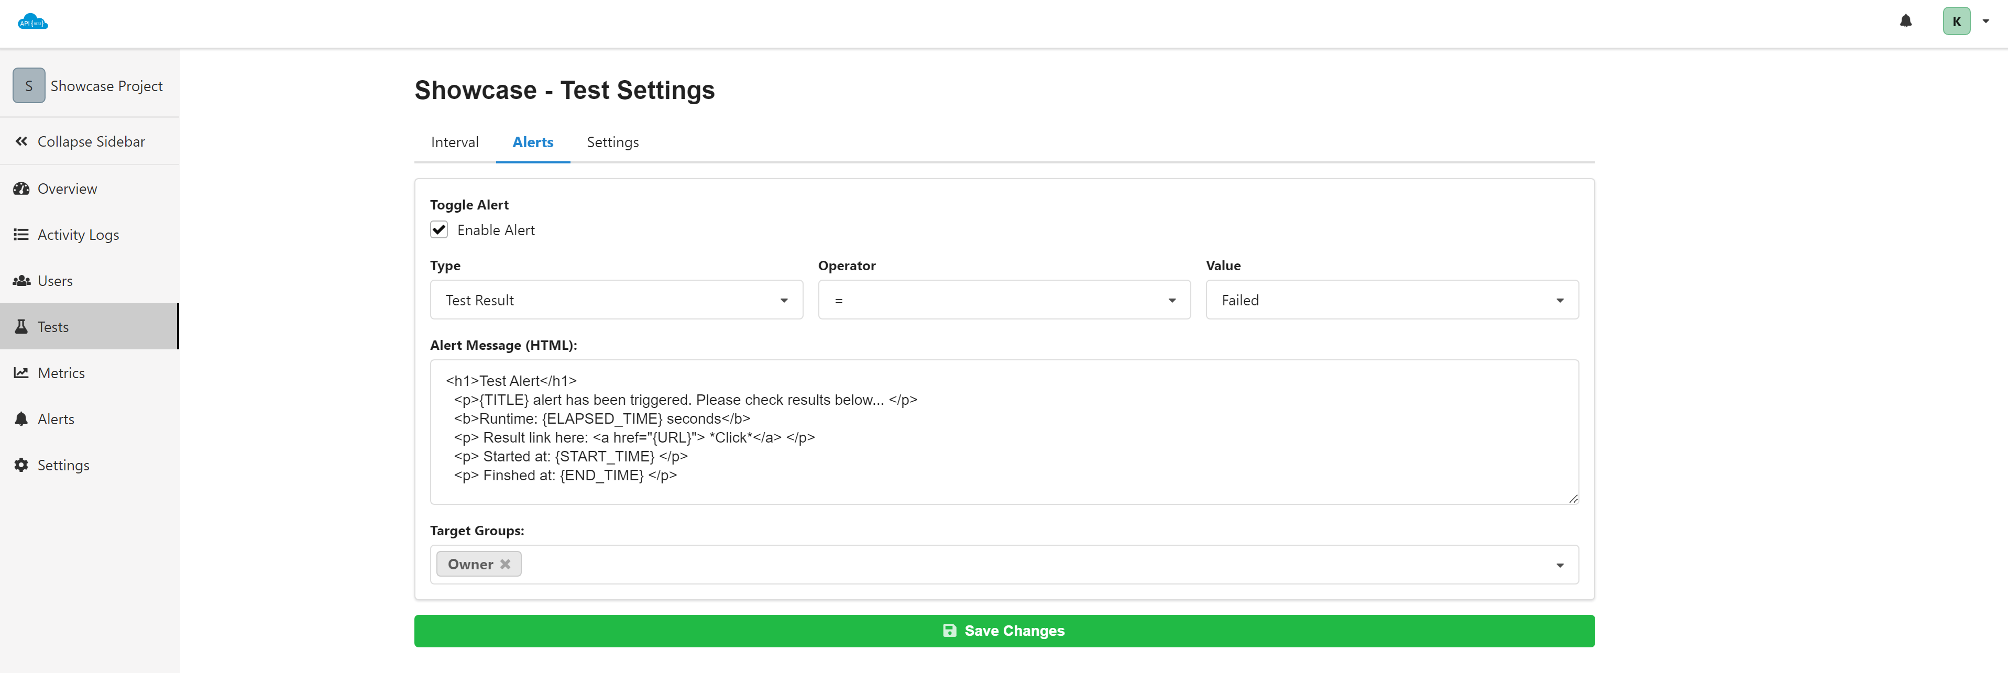Click the Overview dashboard icon
This screenshot has height=673, width=2008.
pyautogui.click(x=21, y=189)
